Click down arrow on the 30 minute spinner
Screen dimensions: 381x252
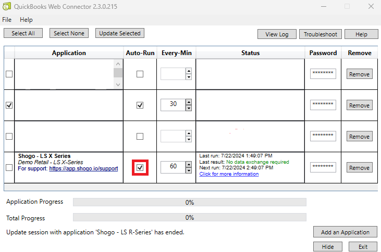tap(189, 108)
